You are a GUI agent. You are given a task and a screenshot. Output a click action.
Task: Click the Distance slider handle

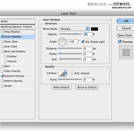(x=59, y=48)
